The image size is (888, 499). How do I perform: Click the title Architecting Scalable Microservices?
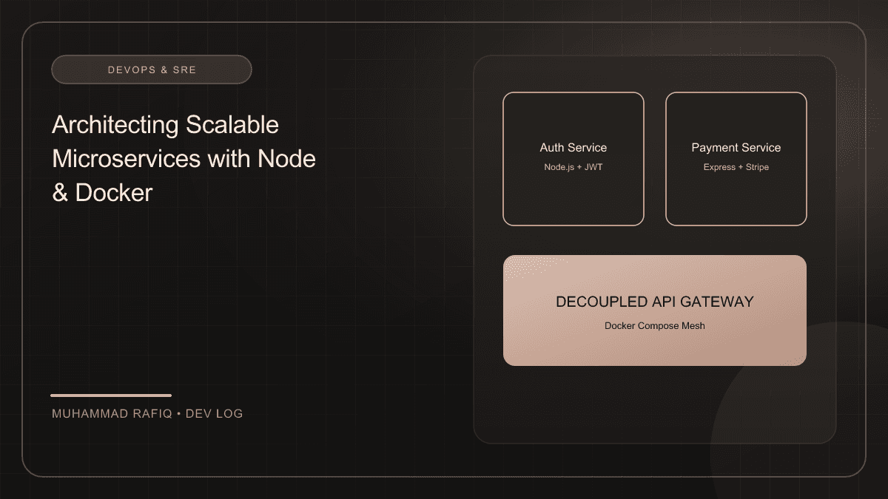click(x=184, y=158)
